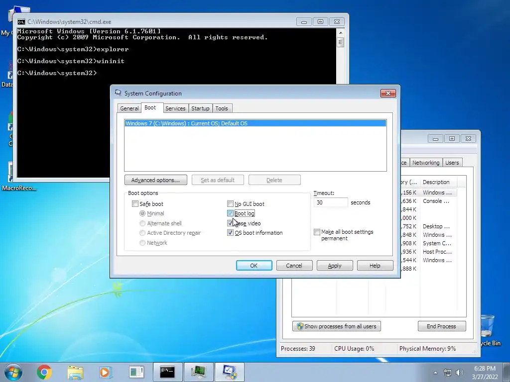This screenshot has height=382, width=510.
Task: Click Cancel in System Configuration
Action: pyautogui.click(x=294, y=266)
